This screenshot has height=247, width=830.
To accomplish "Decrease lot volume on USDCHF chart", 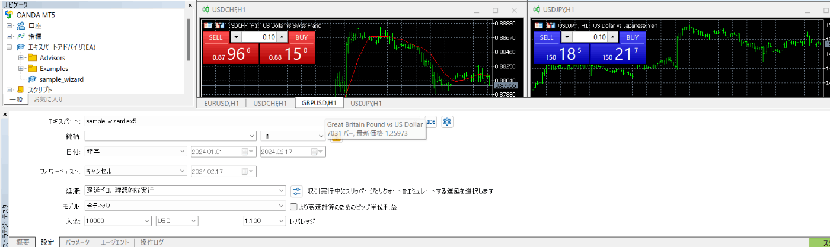I will coord(236,37).
